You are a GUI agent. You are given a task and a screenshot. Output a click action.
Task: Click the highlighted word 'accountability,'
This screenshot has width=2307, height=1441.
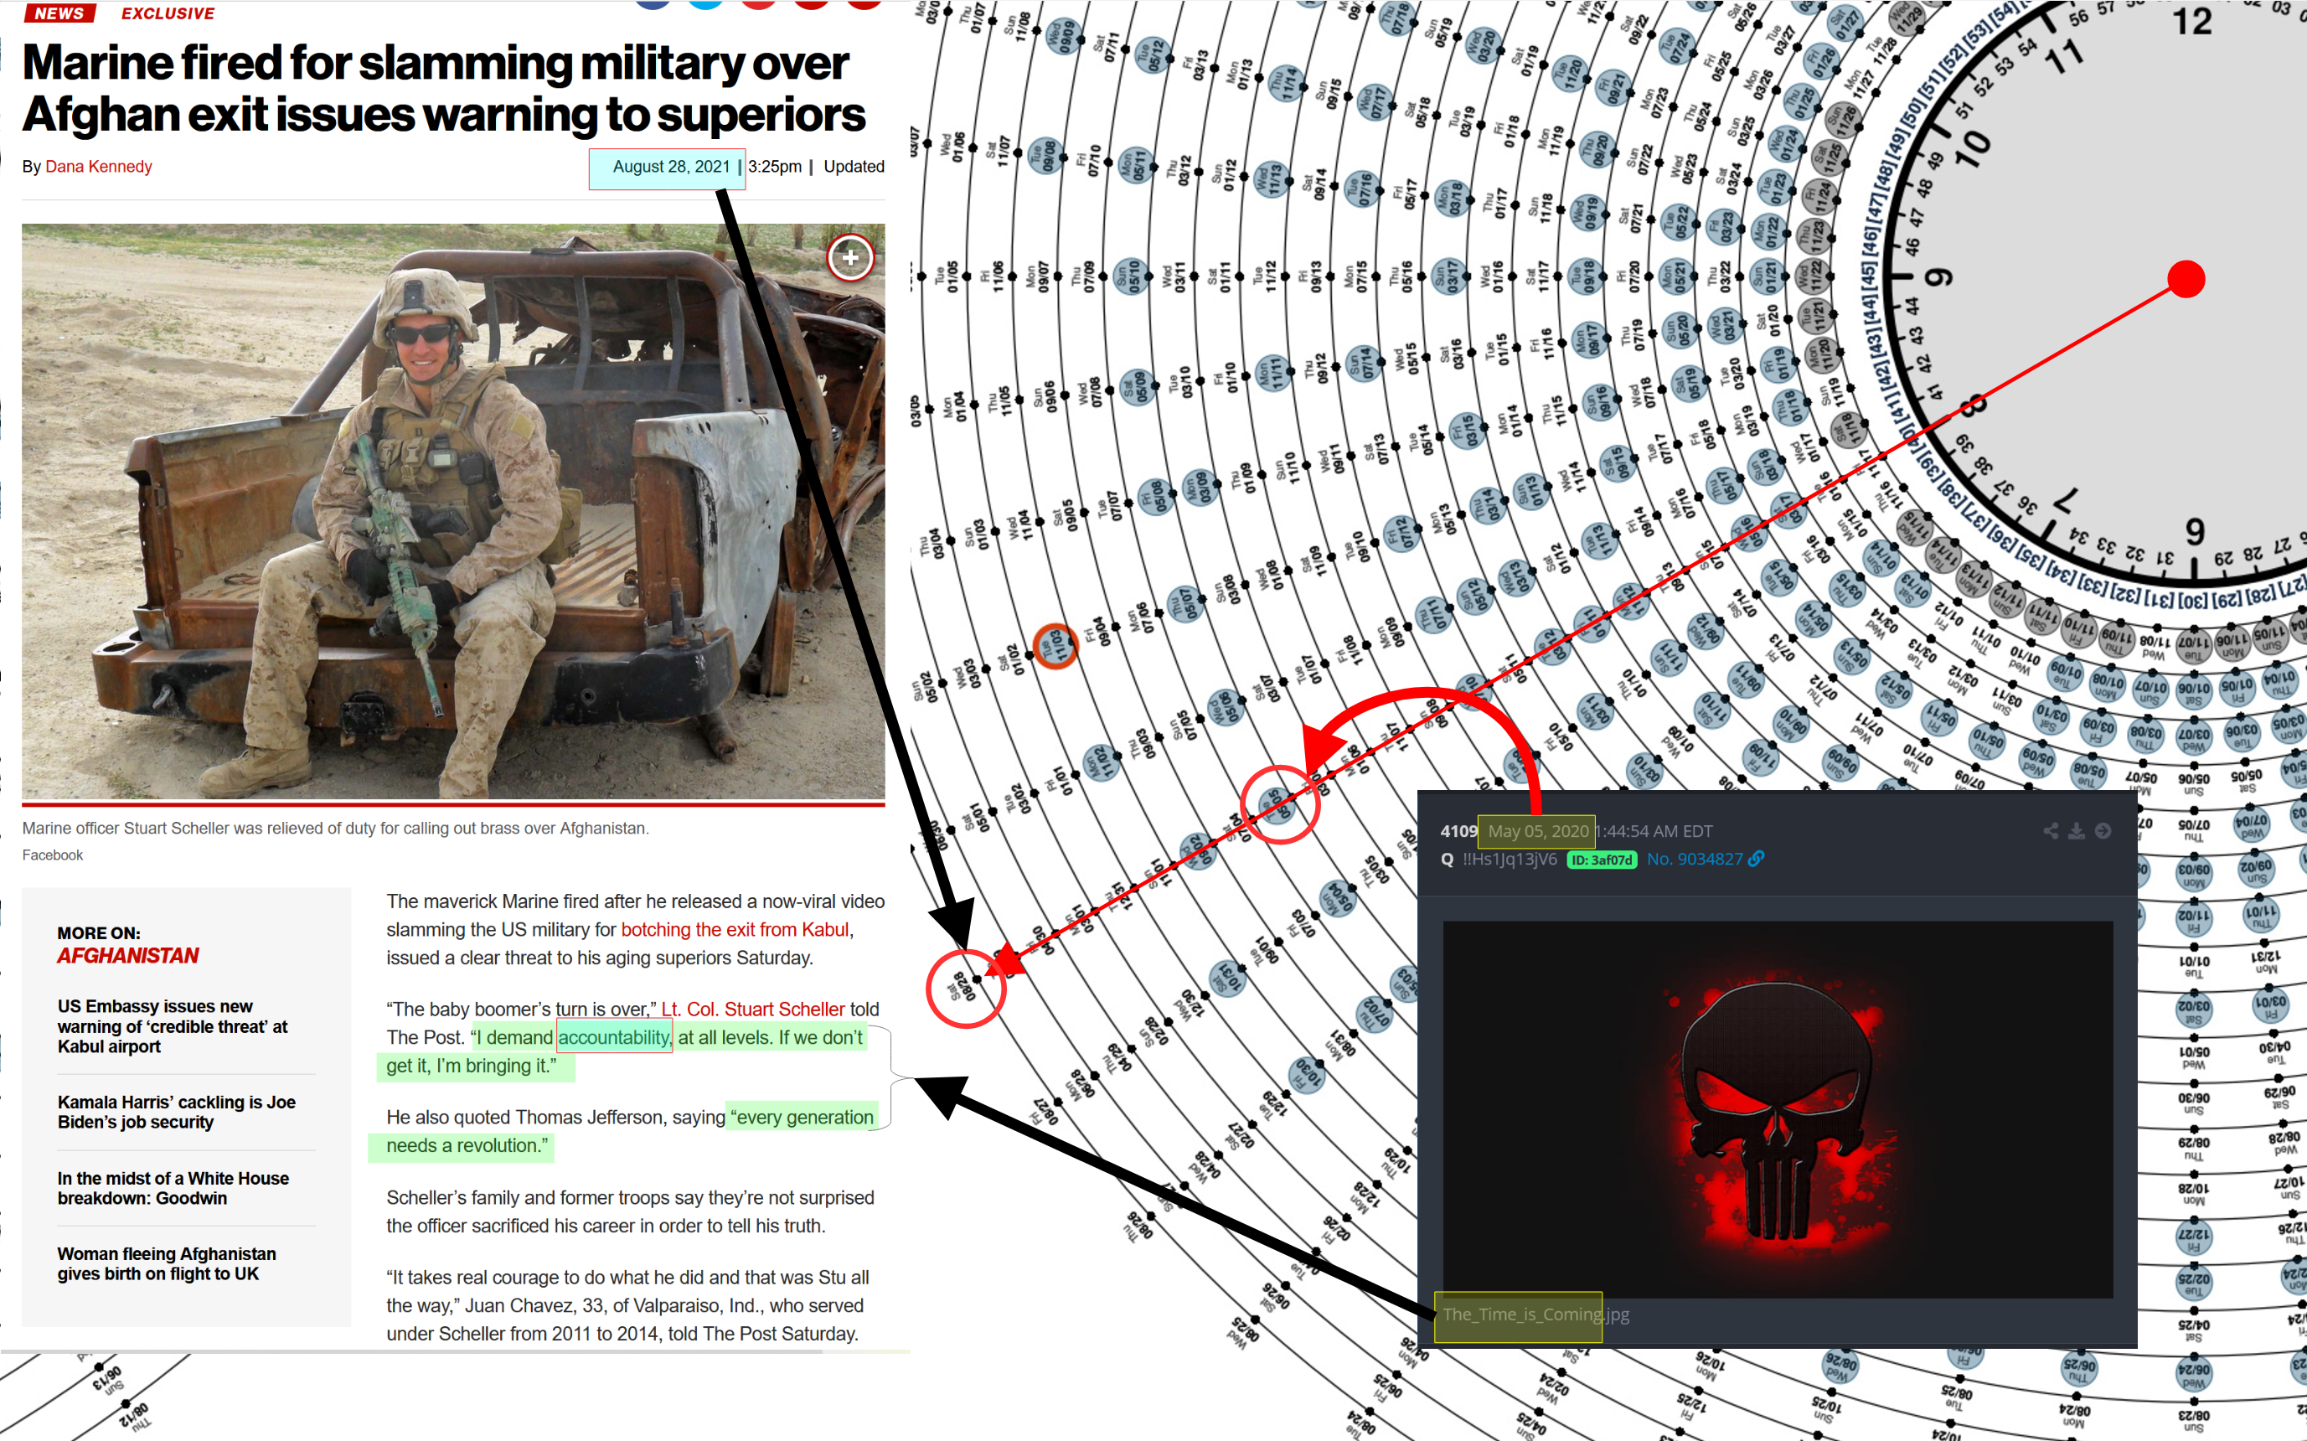coord(614,1037)
